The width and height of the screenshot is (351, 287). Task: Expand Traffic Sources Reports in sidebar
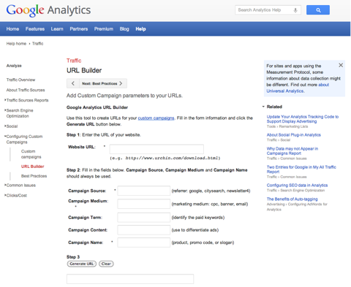pyautogui.click(x=5, y=100)
